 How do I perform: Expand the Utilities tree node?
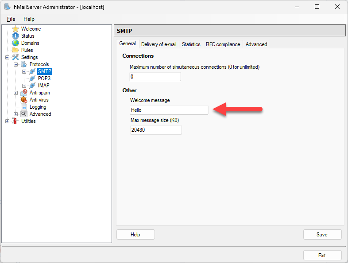pyautogui.click(x=8, y=122)
